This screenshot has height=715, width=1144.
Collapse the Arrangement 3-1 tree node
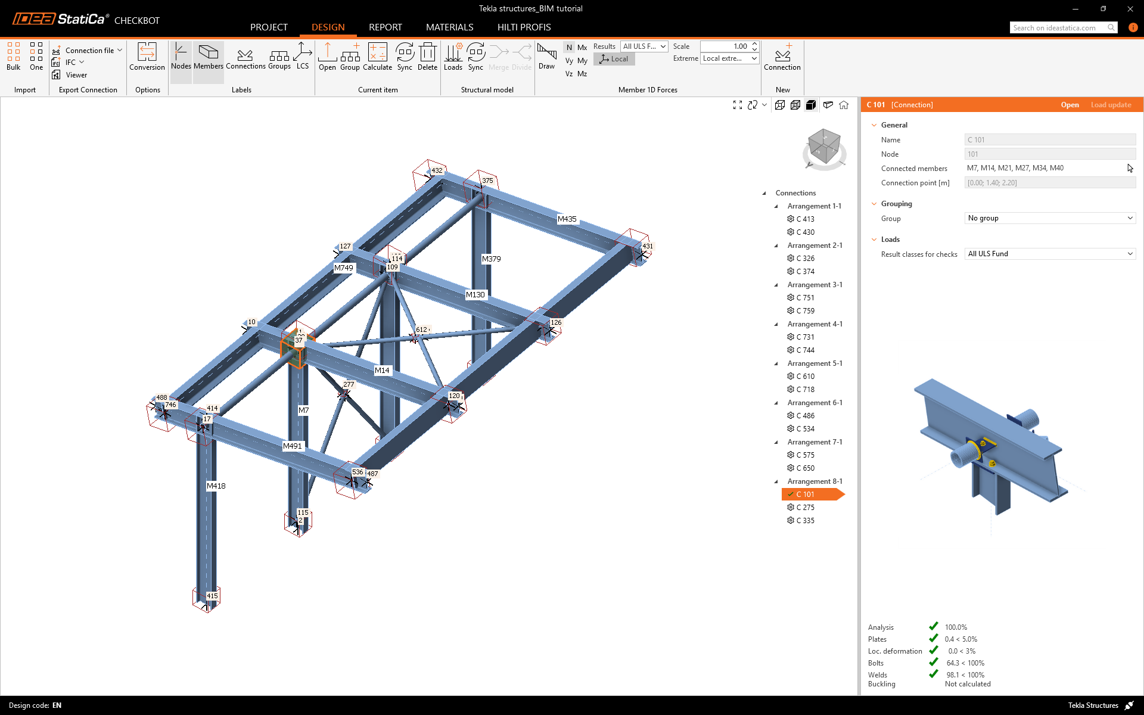click(x=776, y=285)
